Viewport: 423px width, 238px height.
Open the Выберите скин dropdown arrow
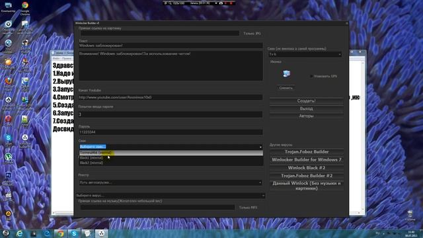[x=260, y=147]
